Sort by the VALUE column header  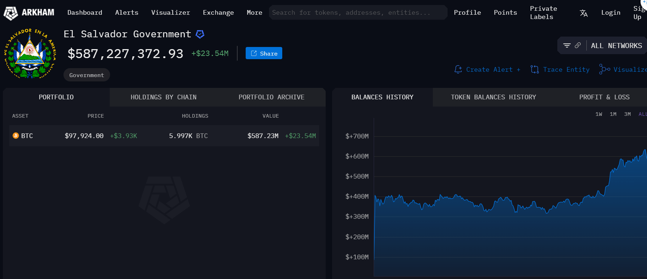(x=270, y=116)
